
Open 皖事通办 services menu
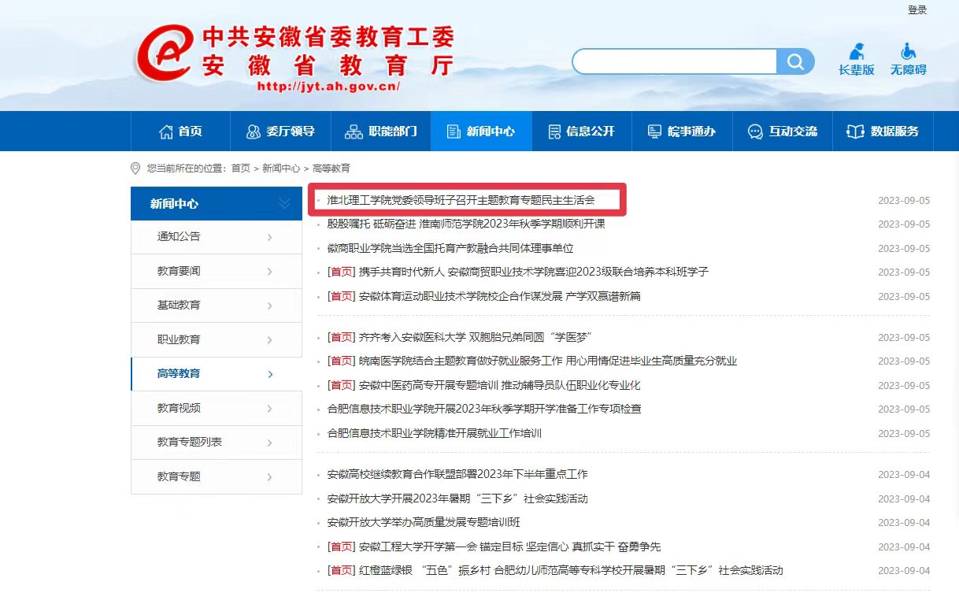click(x=682, y=132)
